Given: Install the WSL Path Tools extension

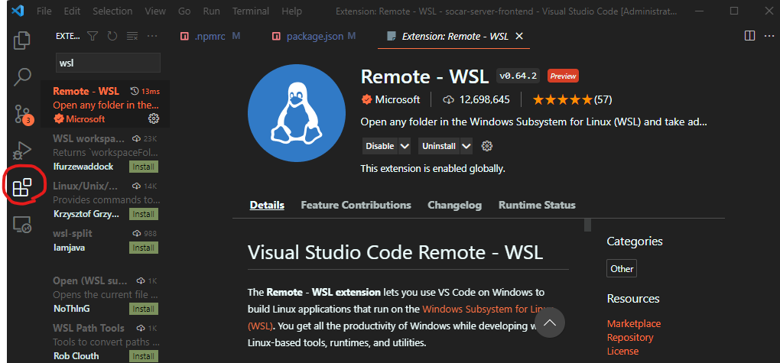Looking at the screenshot, I should coord(144,356).
